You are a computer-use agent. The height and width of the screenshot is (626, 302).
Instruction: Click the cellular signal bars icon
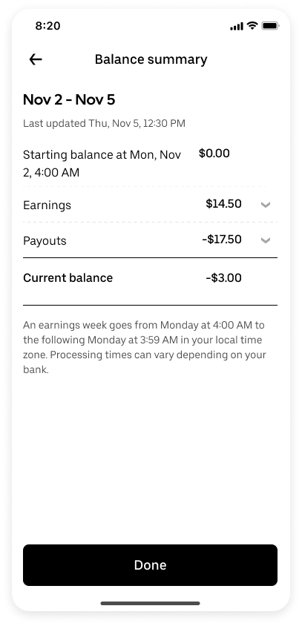pyautogui.click(x=237, y=27)
